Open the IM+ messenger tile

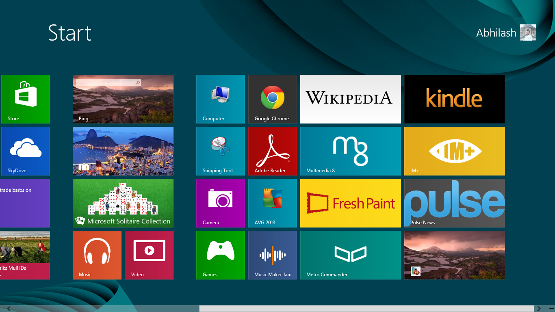point(455,151)
